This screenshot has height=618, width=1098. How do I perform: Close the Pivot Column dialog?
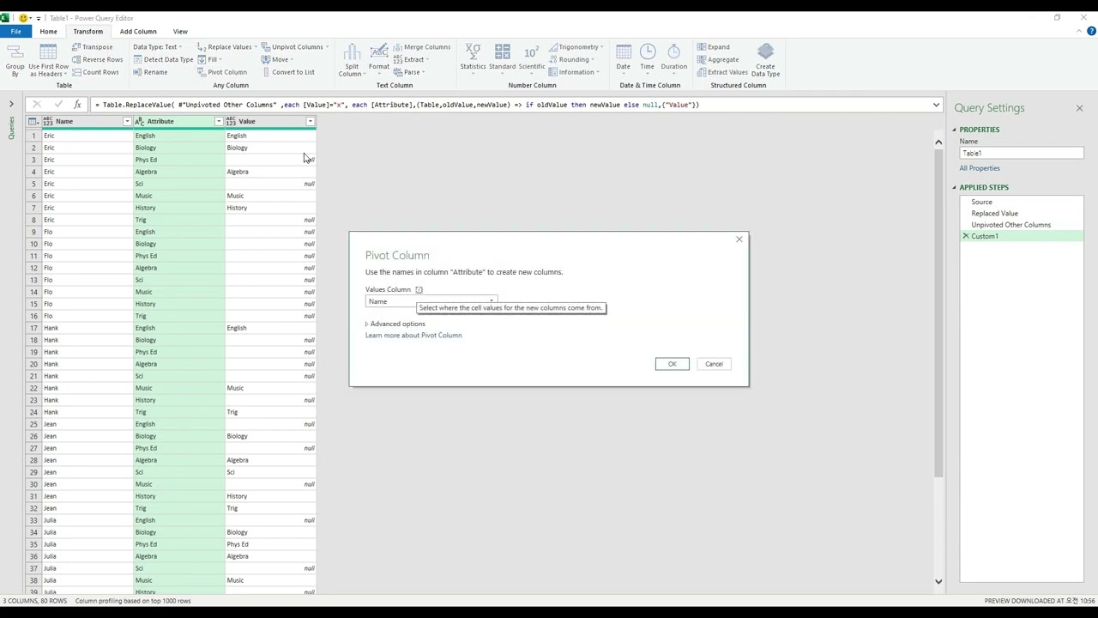click(739, 239)
